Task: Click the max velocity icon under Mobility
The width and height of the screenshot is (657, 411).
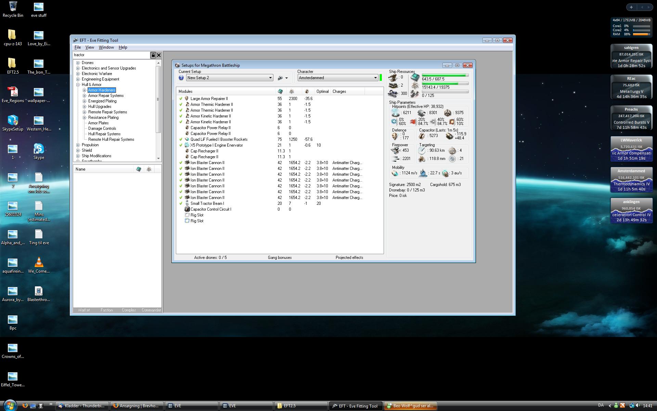Action: pyautogui.click(x=395, y=173)
